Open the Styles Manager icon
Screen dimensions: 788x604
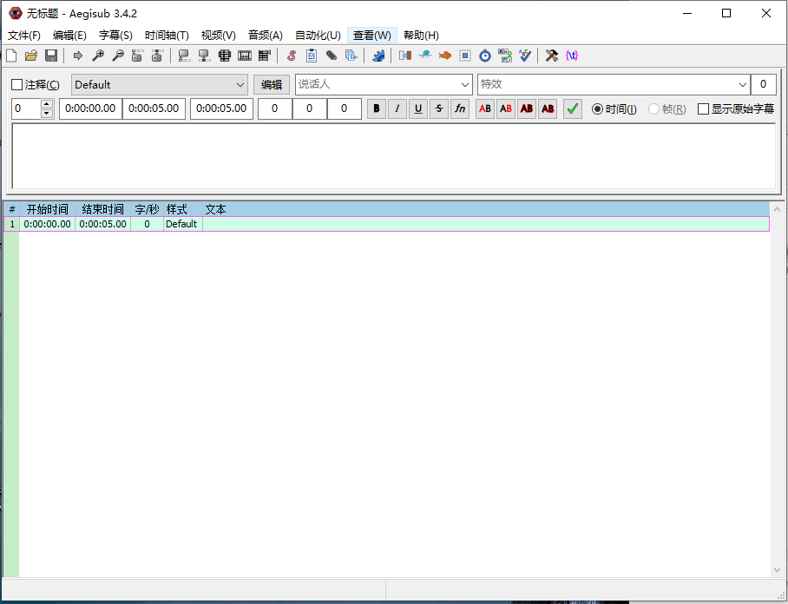click(292, 56)
